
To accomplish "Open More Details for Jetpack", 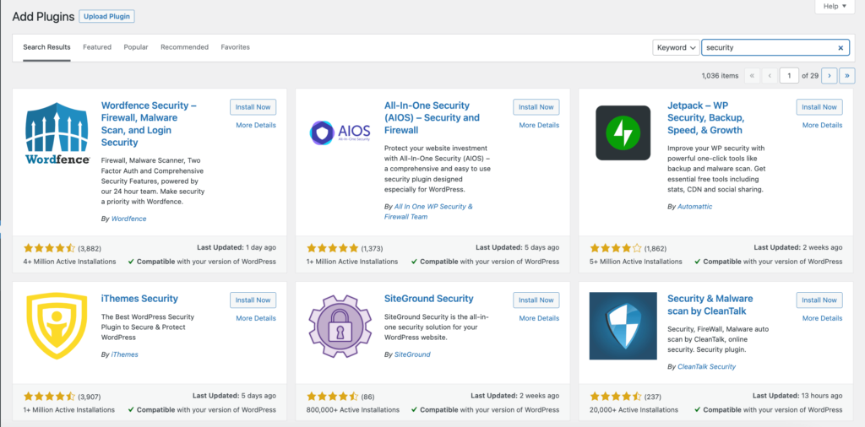I will click(823, 125).
